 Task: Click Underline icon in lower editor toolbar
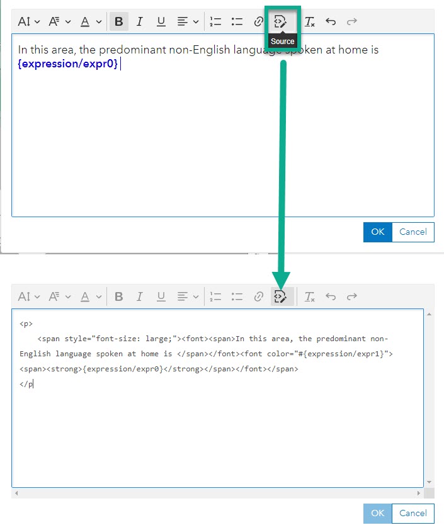(161, 296)
